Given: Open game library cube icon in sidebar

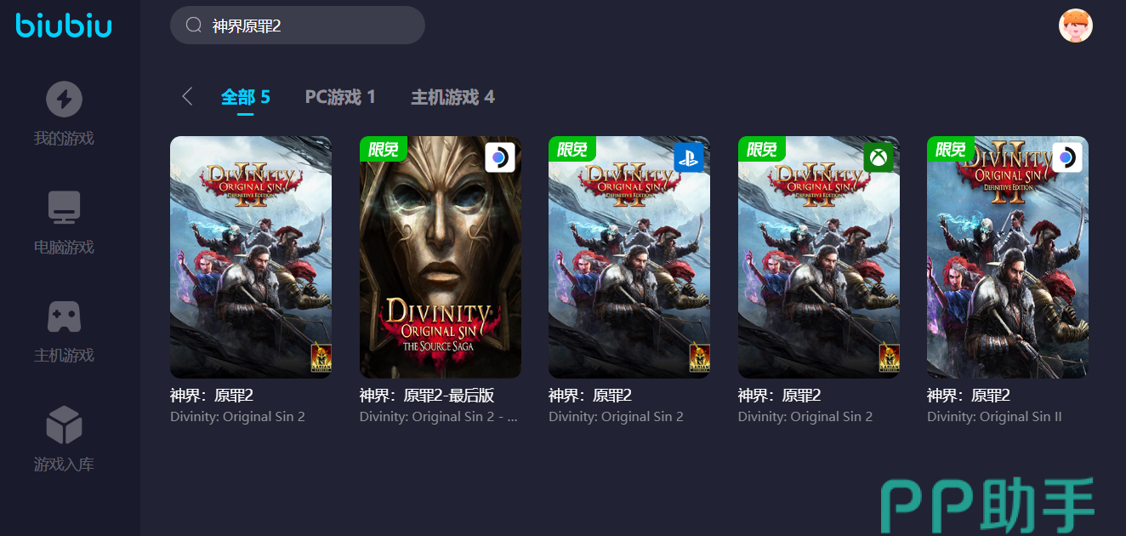Looking at the screenshot, I should [x=64, y=425].
